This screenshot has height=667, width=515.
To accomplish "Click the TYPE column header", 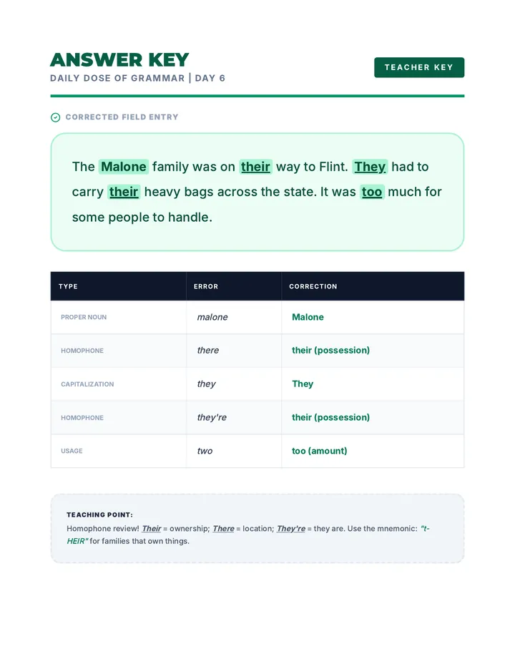I will [68, 286].
